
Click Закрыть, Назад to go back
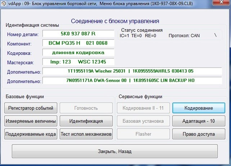click(115, 151)
